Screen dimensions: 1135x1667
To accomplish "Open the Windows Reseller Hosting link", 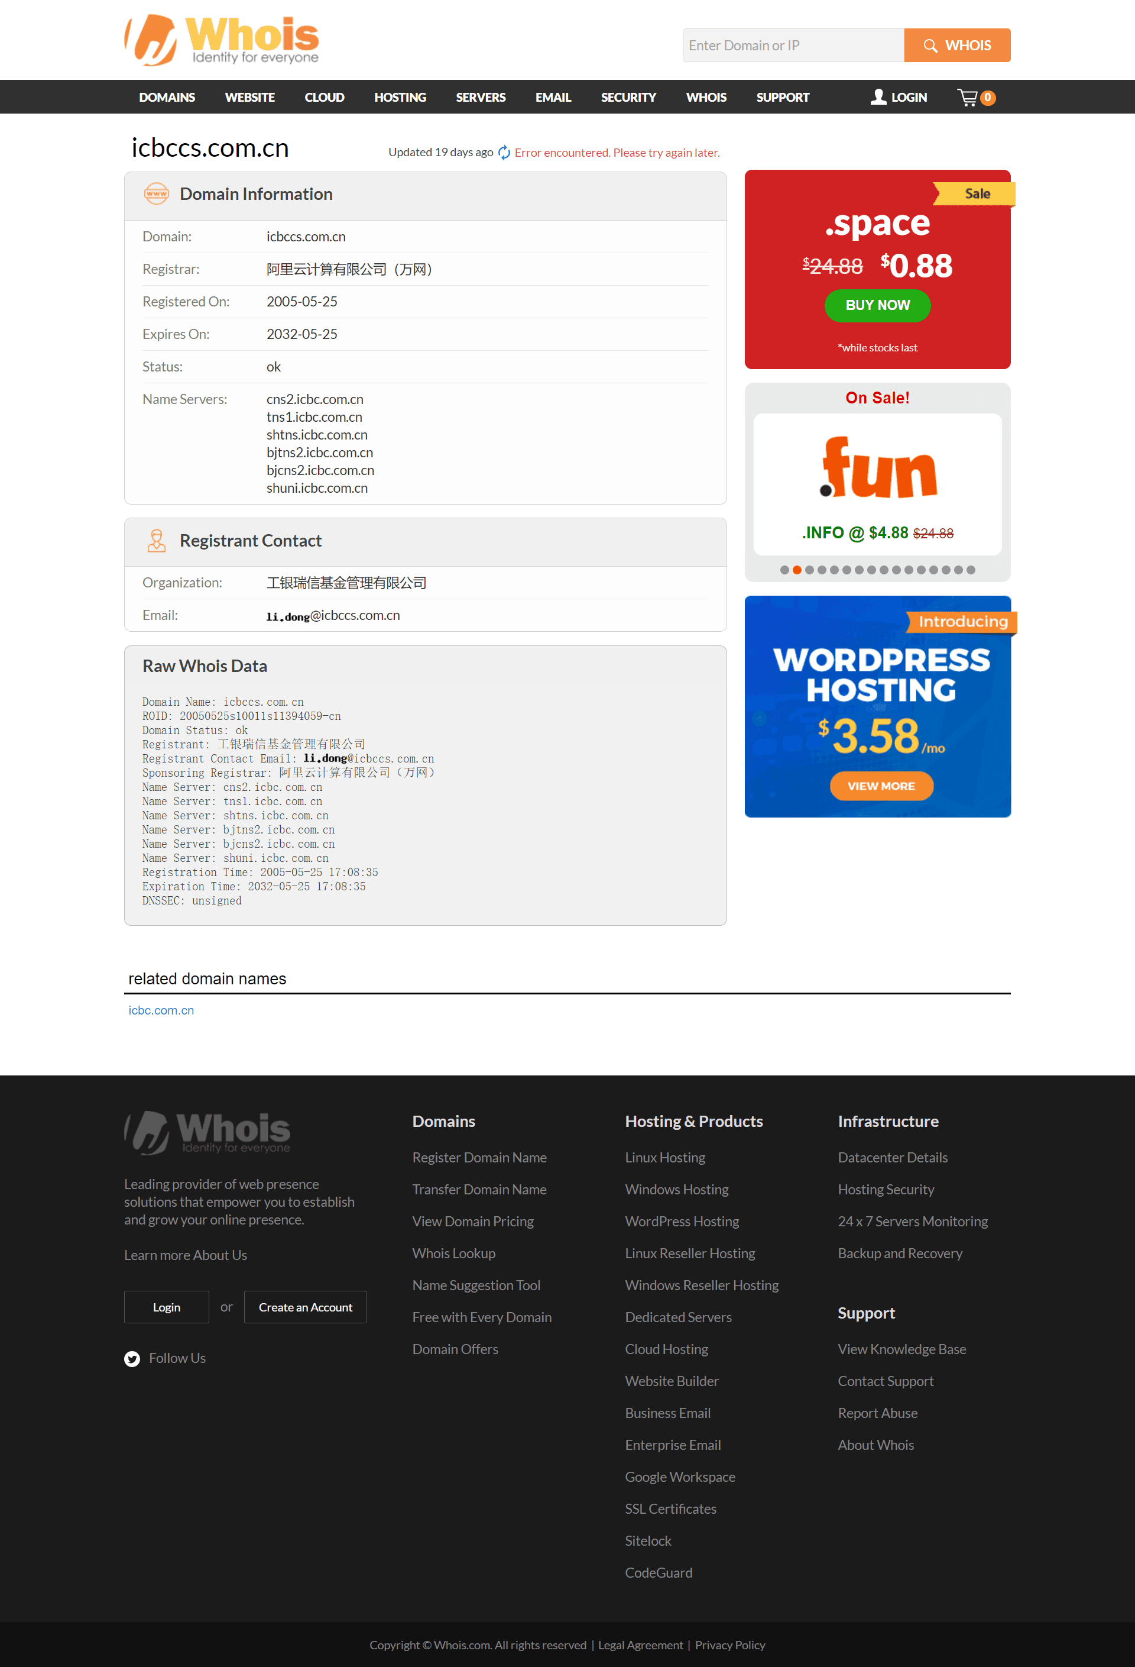I will click(x=701, y=1285).
